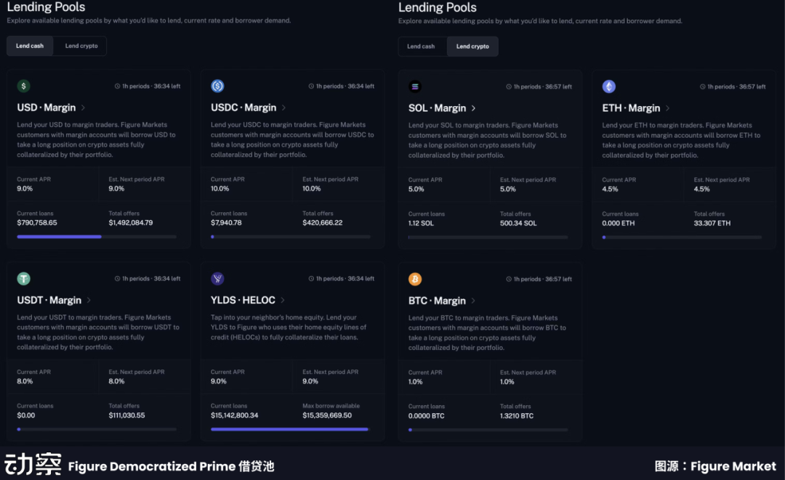The width and height of the screenshot is (785, 480).
Task: Open the USDT · Margin pool title
Action: (x=49, y=301)
